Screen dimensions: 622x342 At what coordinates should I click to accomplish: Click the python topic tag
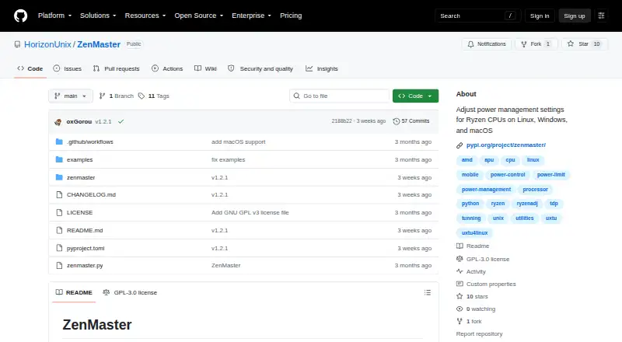pos(470,204)
